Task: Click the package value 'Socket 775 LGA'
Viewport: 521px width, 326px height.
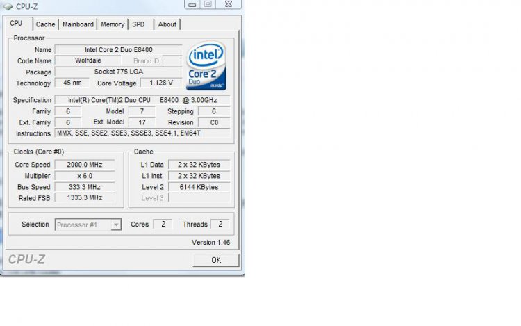Action: (x=119, y=72)
